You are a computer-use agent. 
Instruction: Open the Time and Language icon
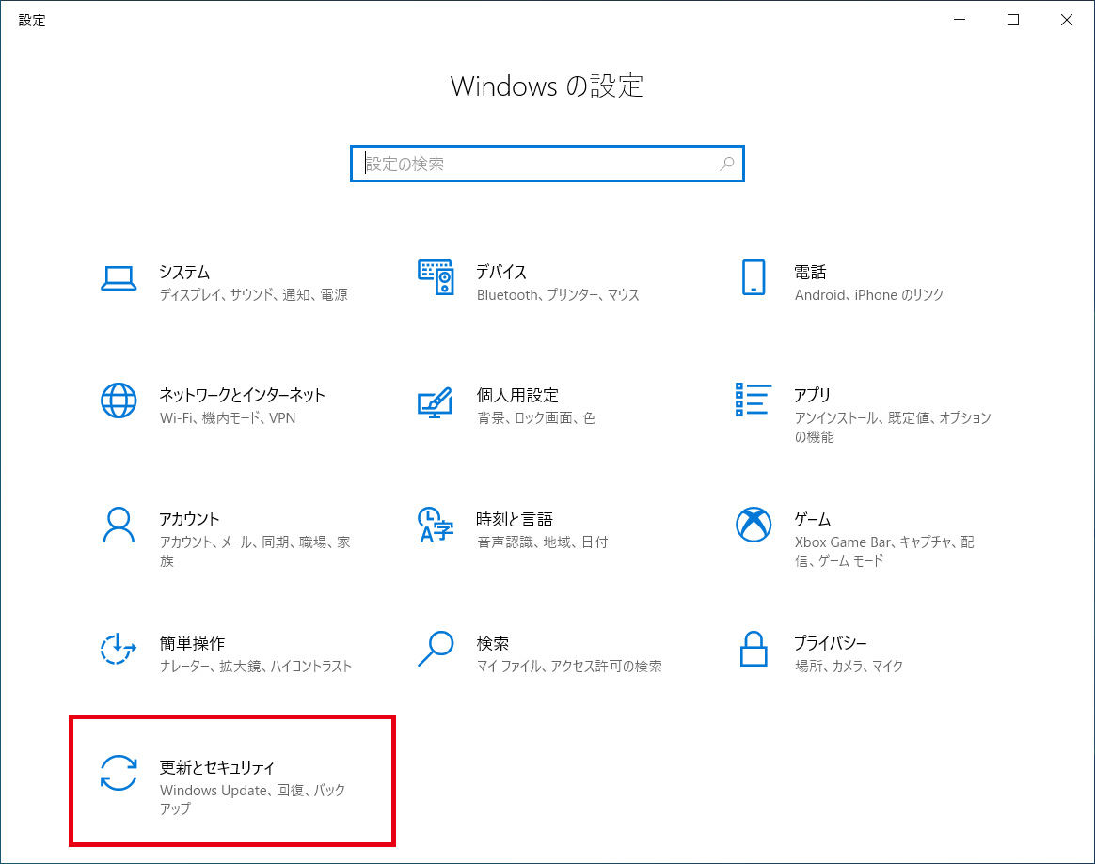coord(435,525)
